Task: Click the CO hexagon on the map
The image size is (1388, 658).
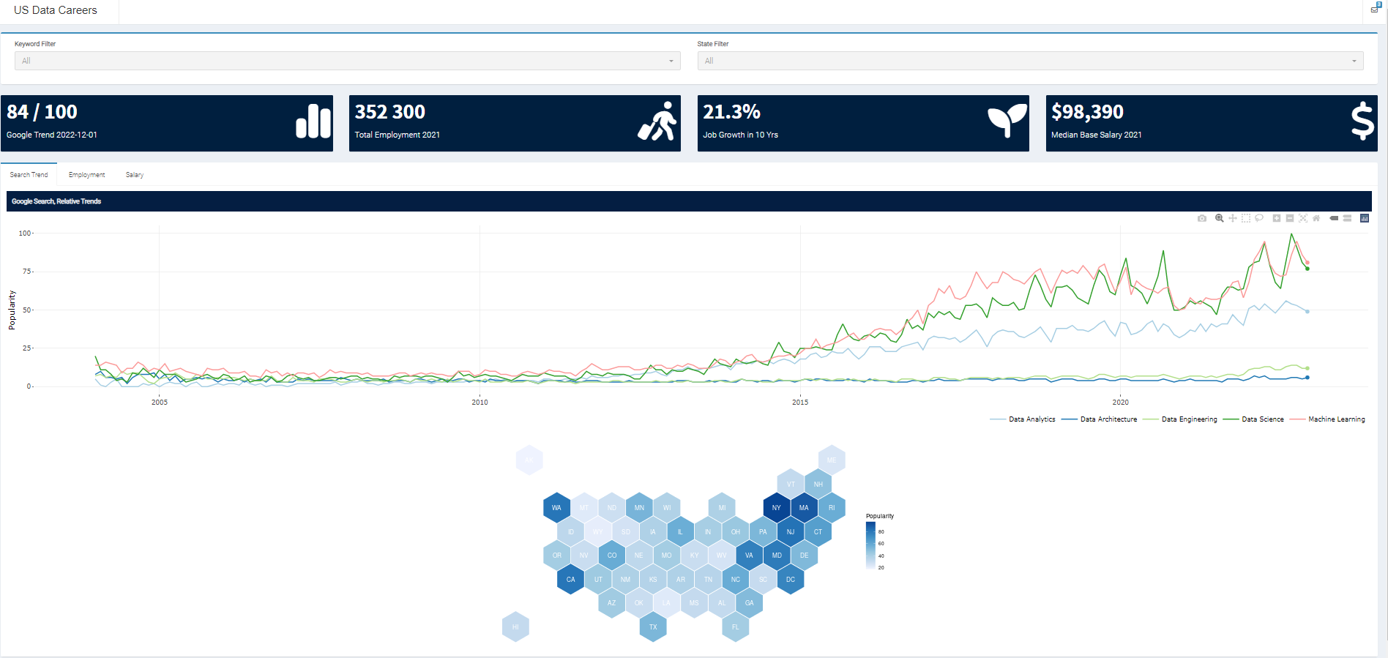Action: point(612,556)
